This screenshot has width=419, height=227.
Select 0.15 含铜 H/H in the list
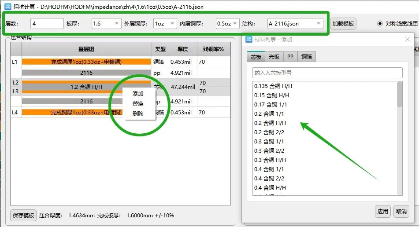[271, 95]
